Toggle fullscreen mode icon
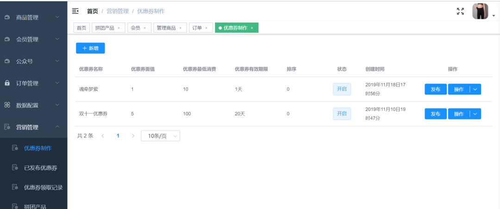The image size is (500, 209). 460,12
